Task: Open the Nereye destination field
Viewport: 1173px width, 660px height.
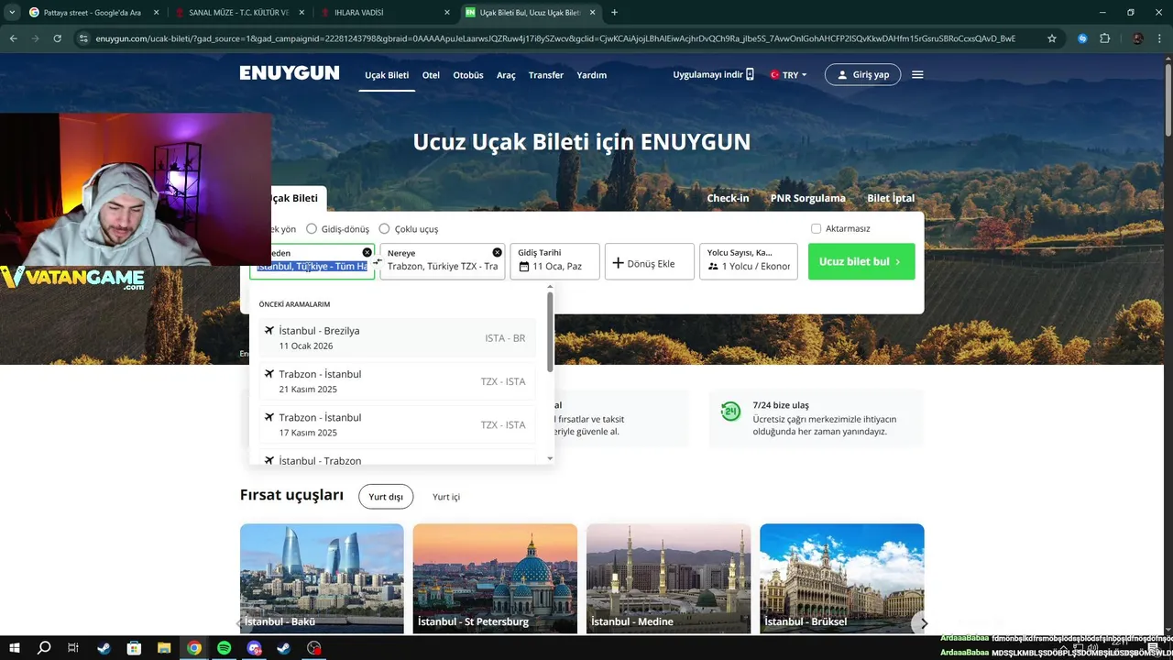Action: (x=443, y=261)
